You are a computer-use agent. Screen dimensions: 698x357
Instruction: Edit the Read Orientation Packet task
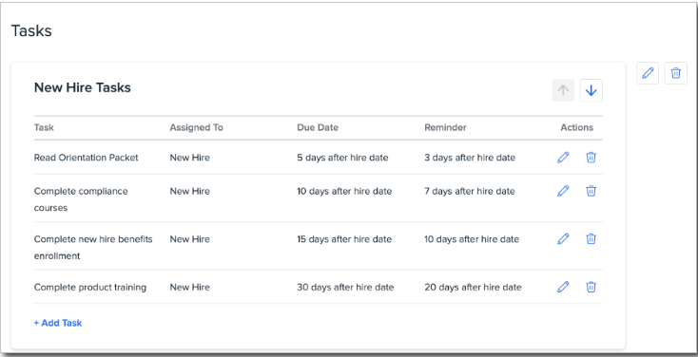pyautogui.click(x=563, y=158)
